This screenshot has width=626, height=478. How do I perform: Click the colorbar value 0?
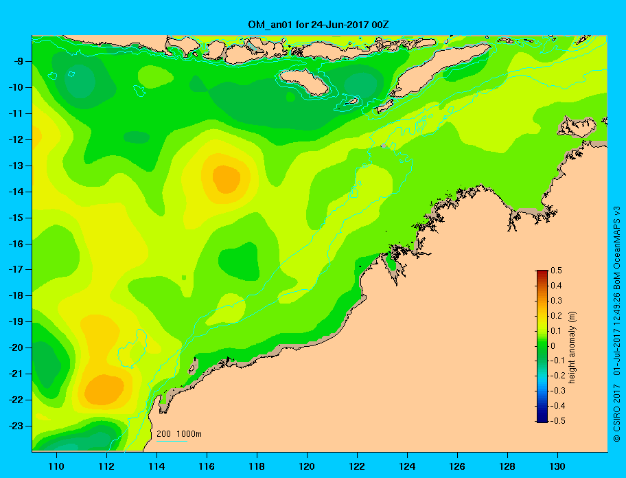click(x=553, y=346)
